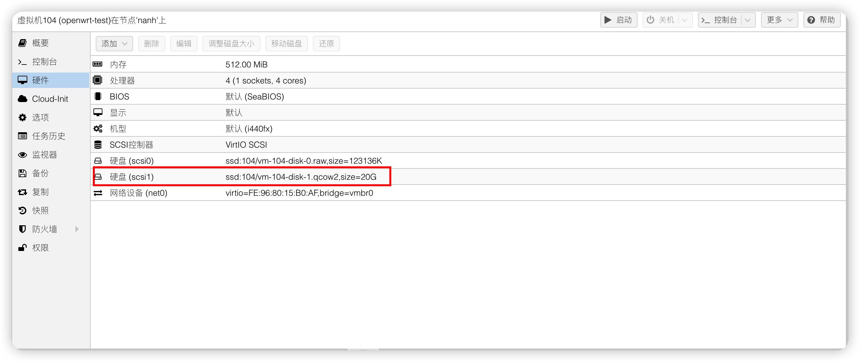
Task: Click the Summary (概要) book icon
Action: (x=22, y=43)
